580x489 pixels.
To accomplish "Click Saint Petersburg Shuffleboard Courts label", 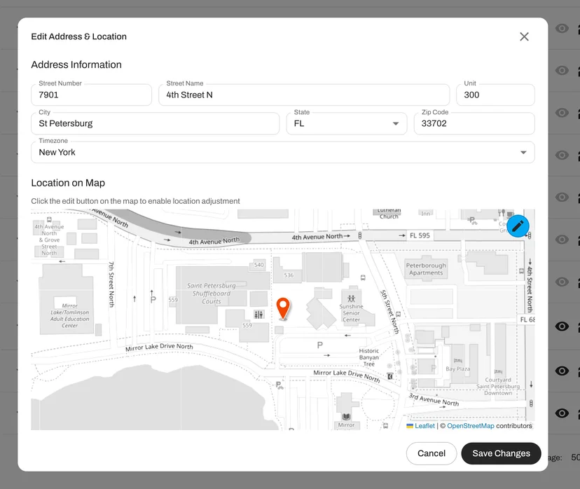I will 212,294.
